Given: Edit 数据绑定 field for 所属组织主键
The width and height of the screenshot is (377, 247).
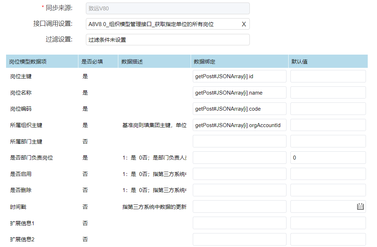Looking at the screenshot, I should (239, 125).
